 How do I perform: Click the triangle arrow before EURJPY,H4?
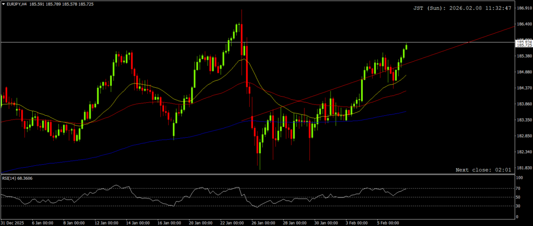click(x=3, y=4)
